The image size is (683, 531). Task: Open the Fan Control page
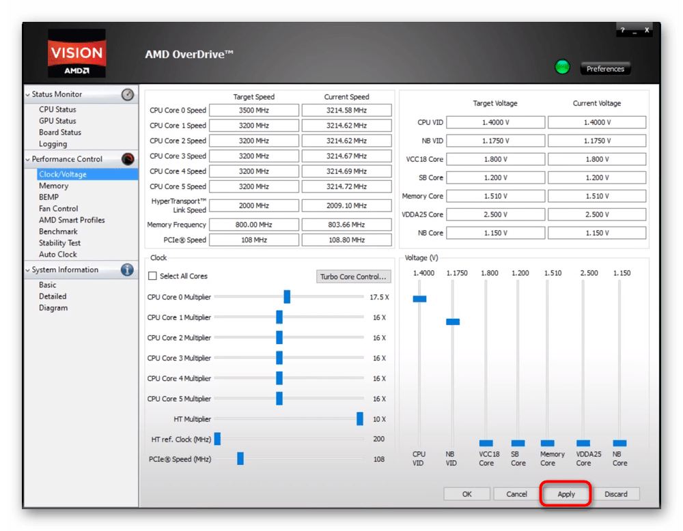58,209
